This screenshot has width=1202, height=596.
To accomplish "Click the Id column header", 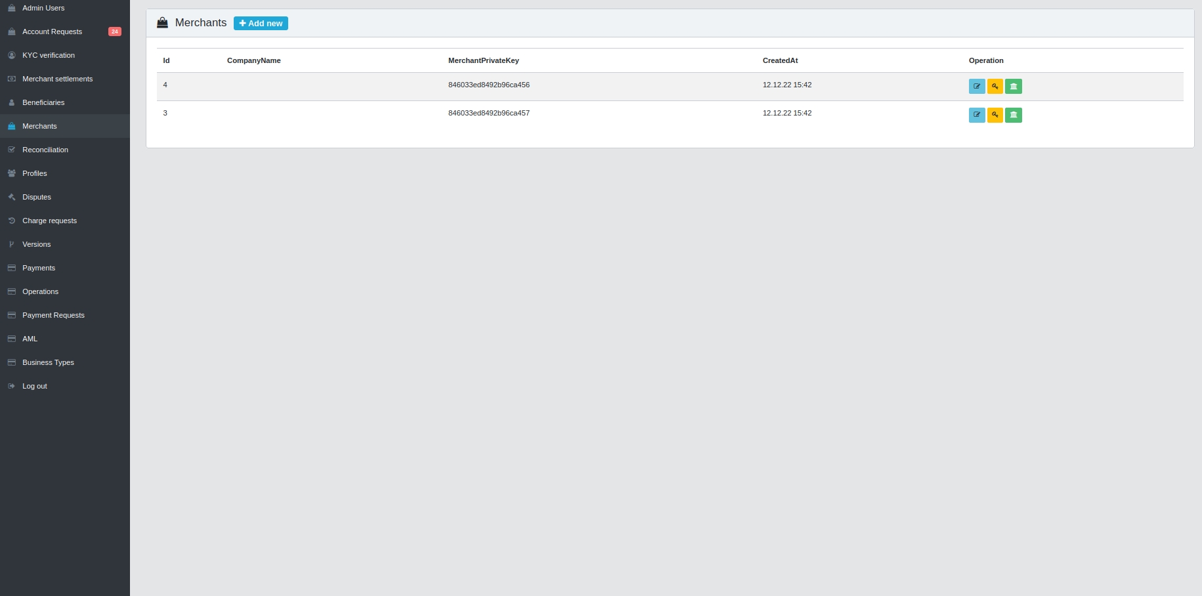I will 166,60.
